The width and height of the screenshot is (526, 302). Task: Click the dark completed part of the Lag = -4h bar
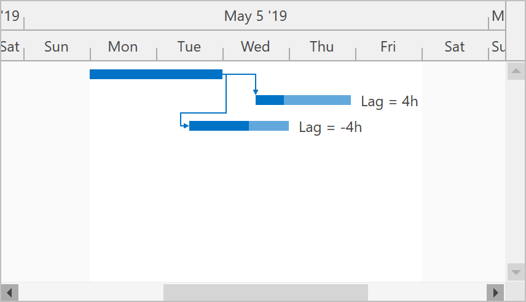coord(219,126)
